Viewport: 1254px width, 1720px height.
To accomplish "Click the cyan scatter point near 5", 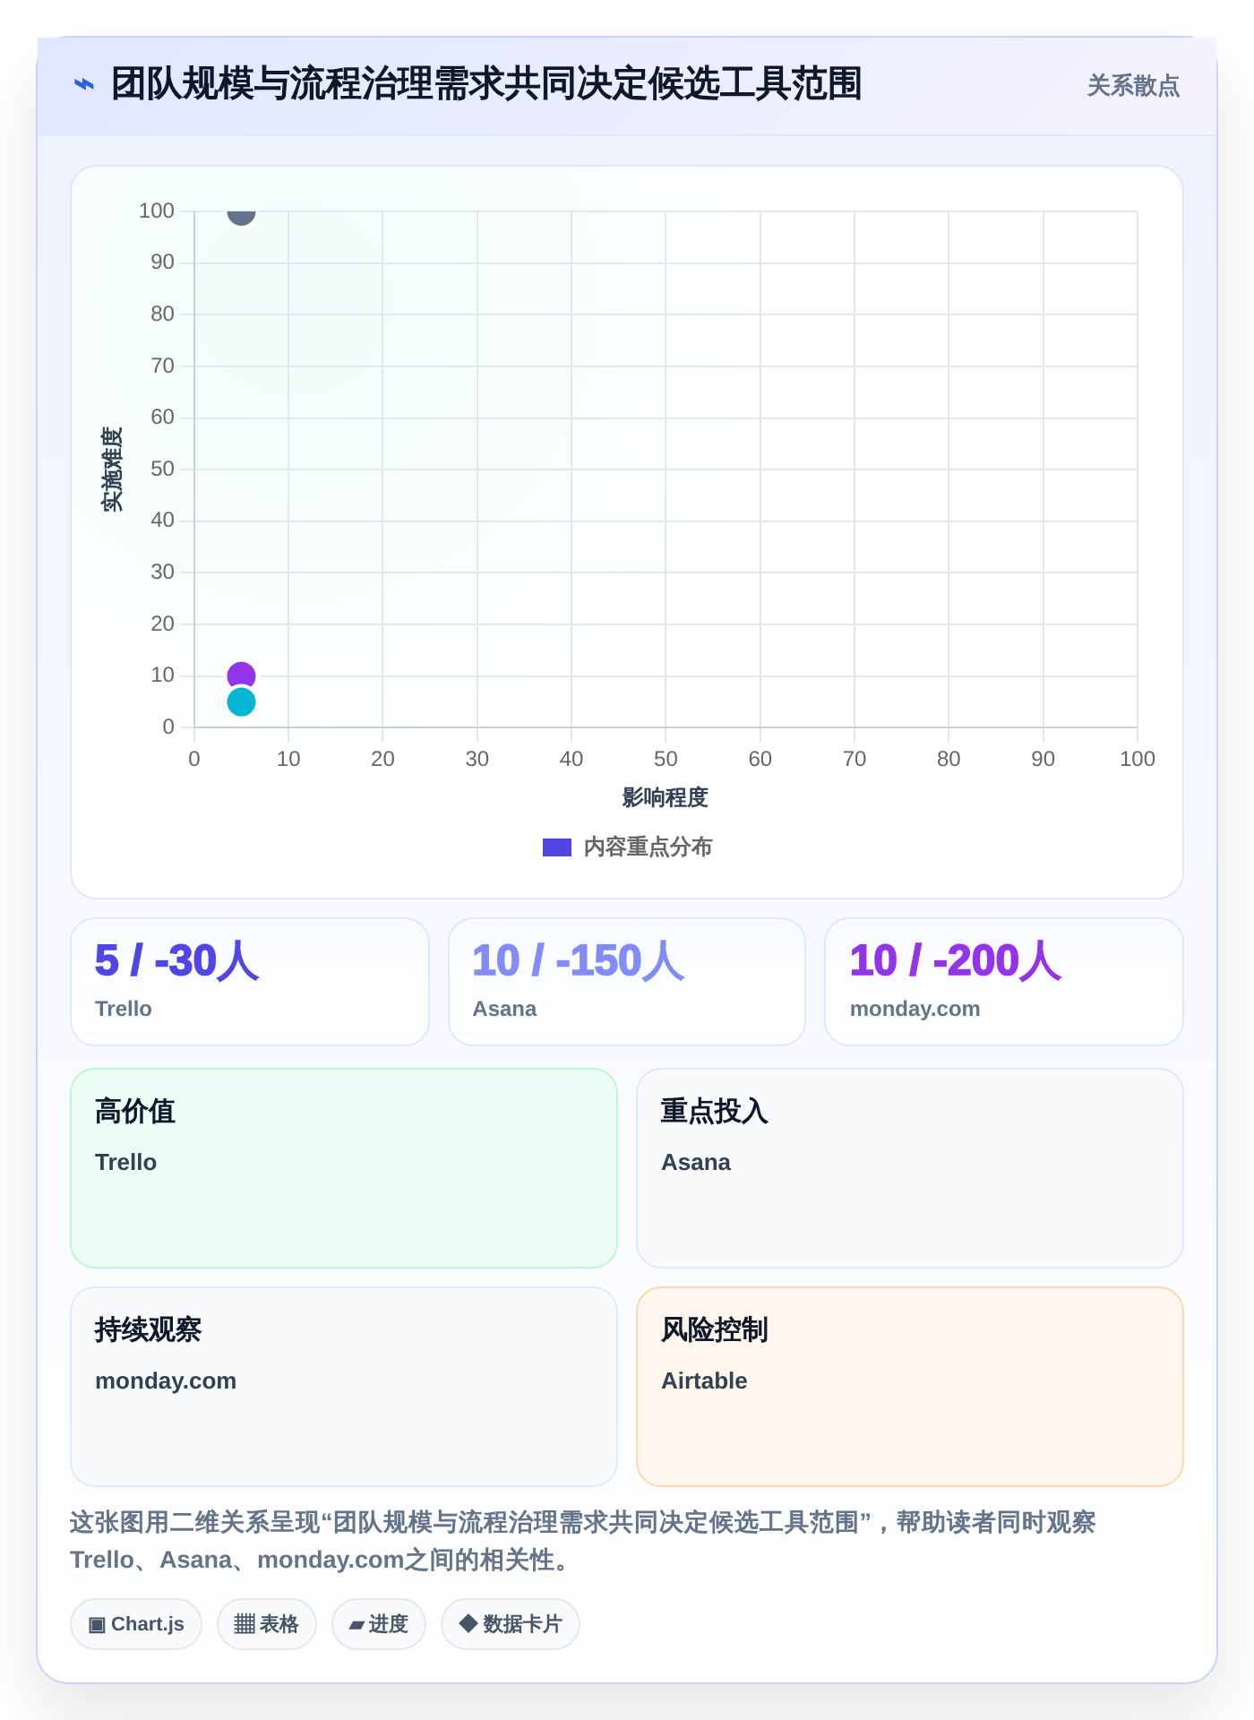I will click(241, 701).
